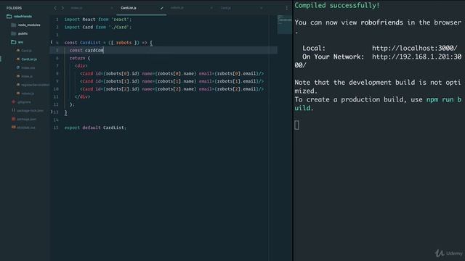Open README.md in the sidebar
This screenshot has width=465, height=261.
tap(26, 128)
